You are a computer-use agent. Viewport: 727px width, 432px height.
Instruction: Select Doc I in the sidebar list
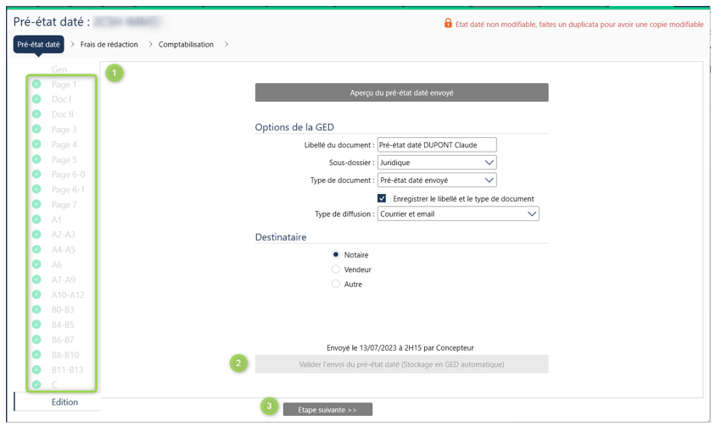click(x=61, y=99)
